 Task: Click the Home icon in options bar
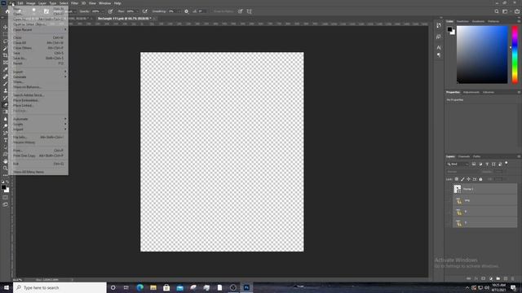click(x=7, y=11)
